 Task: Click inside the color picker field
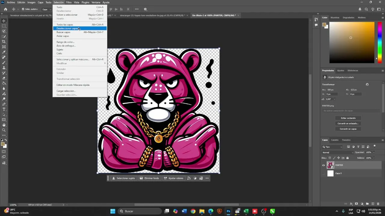point(352,43)
